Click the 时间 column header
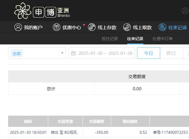The width and height of the screenshot is (189, 139). (28, 121)
